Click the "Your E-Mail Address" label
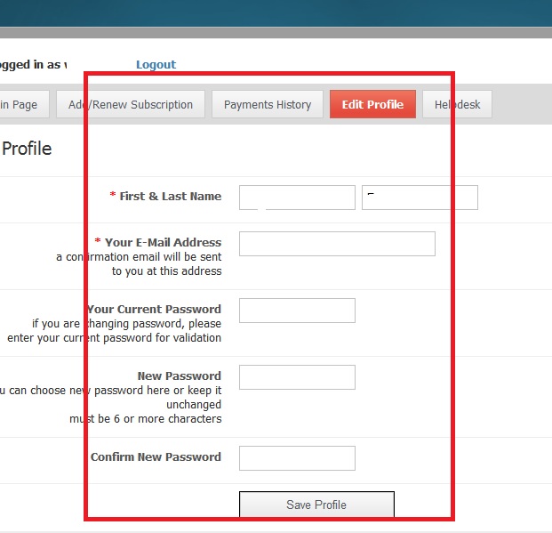552x533 pixels. pos(163,242)
